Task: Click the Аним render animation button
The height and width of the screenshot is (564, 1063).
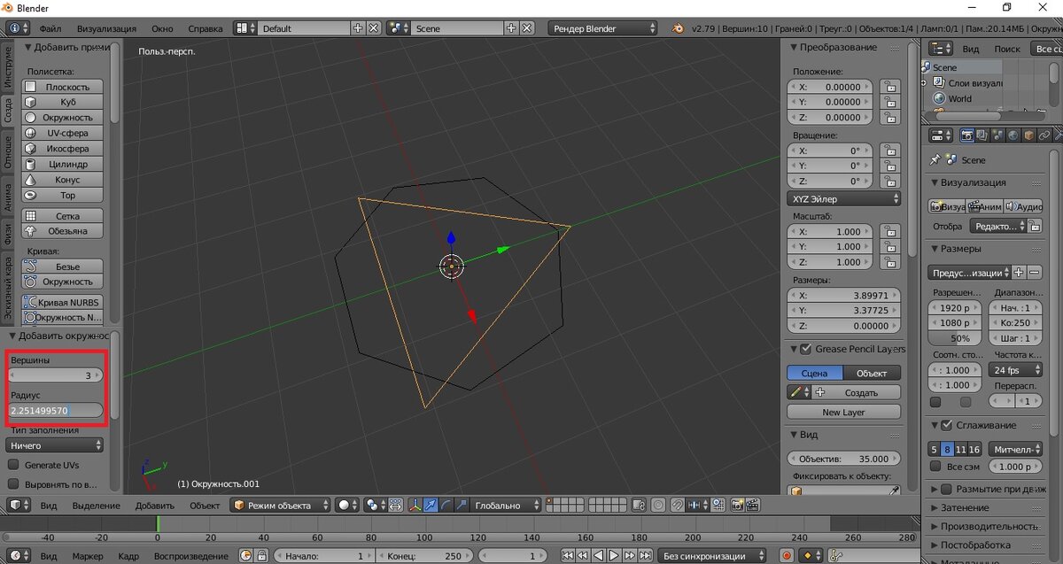Action: pyautogui.click(x=986, y=206)
